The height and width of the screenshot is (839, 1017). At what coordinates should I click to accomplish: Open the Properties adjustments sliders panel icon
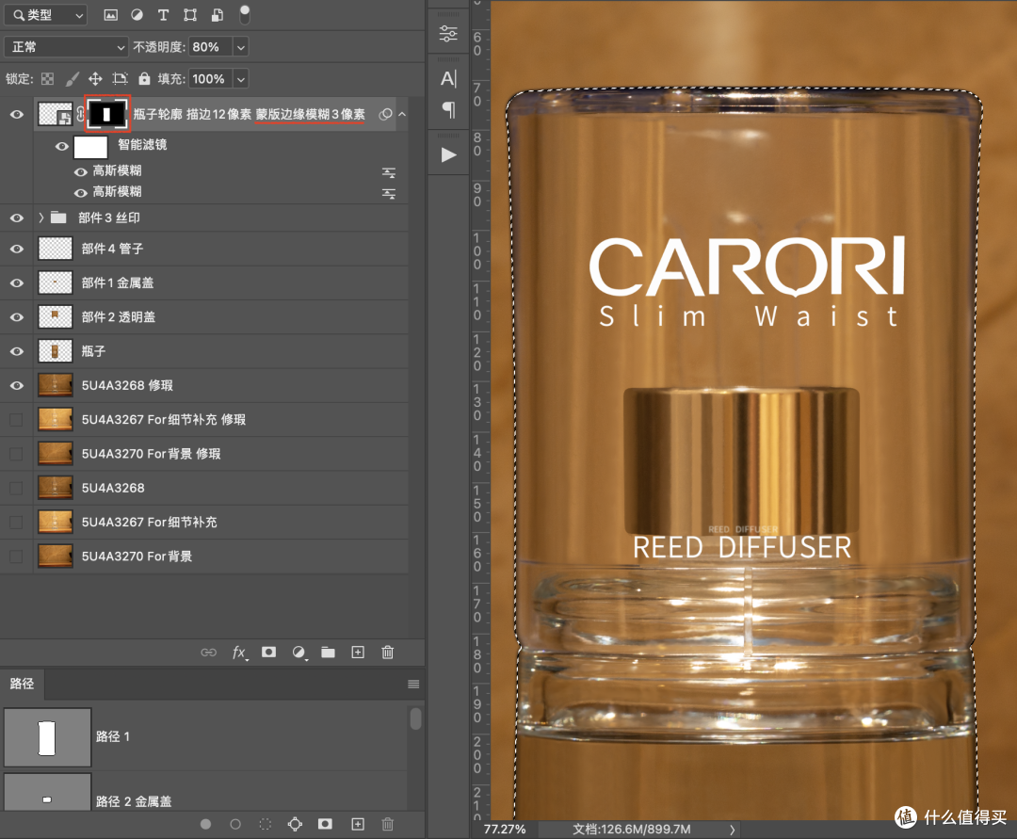448,33
